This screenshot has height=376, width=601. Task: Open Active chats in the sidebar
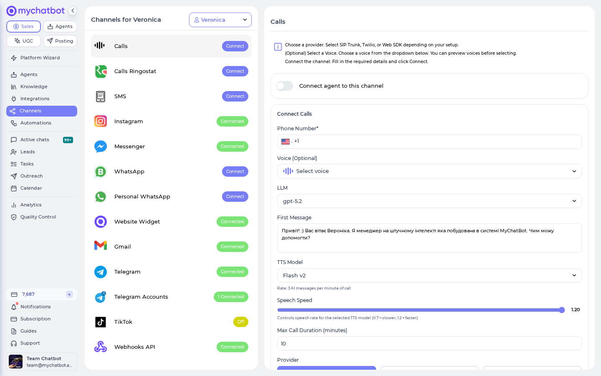42,140
